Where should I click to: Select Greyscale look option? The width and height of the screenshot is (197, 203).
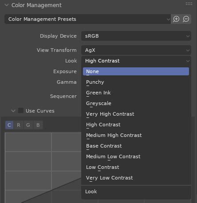pos(136,103)
